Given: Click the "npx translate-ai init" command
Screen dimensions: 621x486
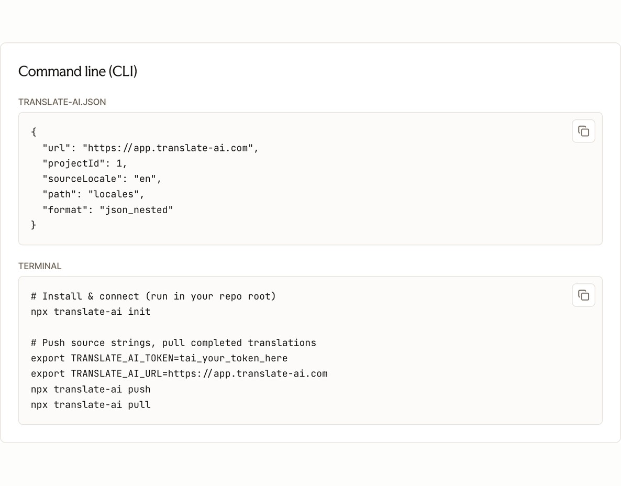Looking at the screenshot, I should [91, 312].
